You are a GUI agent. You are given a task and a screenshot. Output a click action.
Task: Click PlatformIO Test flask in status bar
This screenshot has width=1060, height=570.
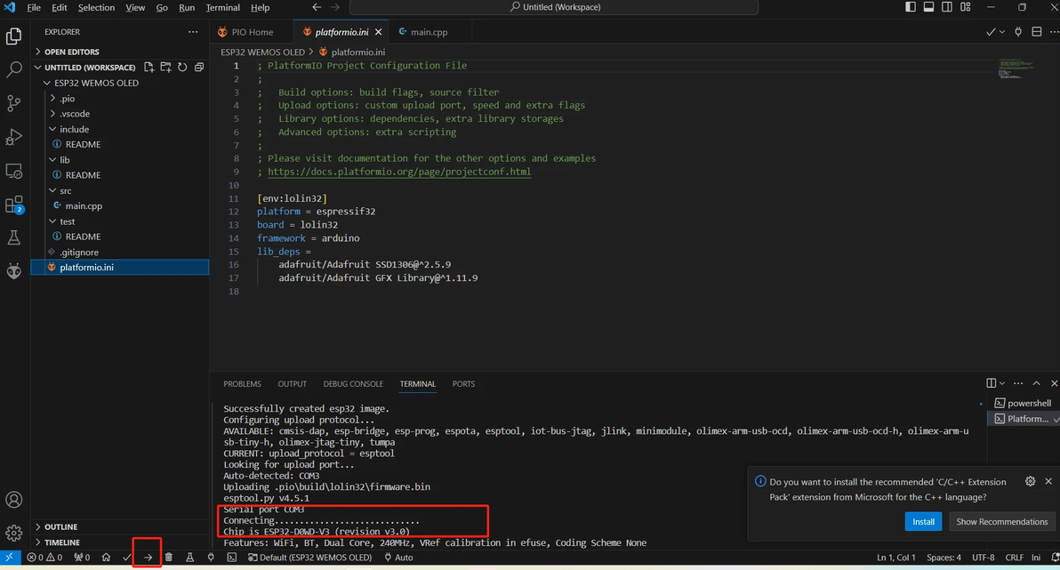(190, 558)
